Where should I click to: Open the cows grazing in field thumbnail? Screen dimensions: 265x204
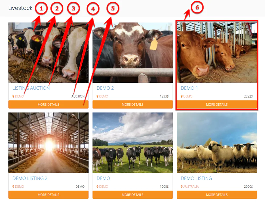(x=133, y=143)
